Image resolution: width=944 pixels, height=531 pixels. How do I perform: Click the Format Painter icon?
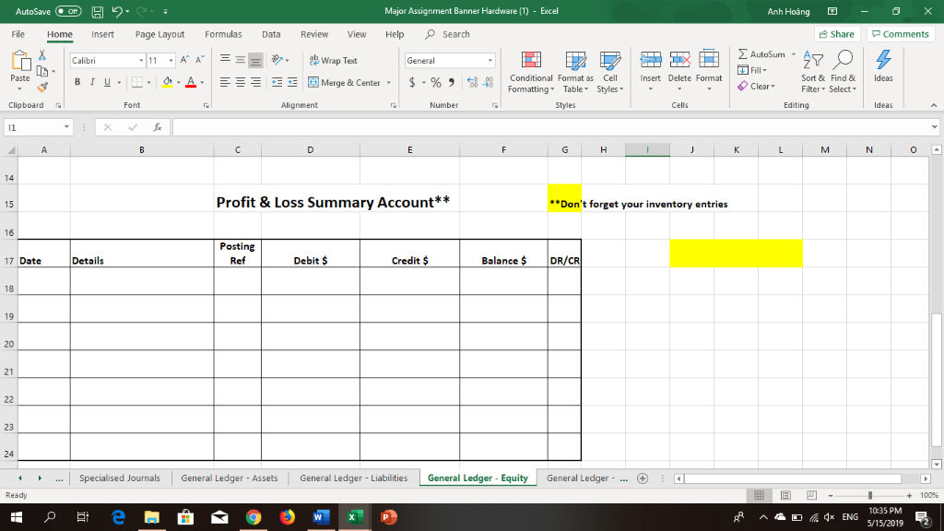(42, 88)
